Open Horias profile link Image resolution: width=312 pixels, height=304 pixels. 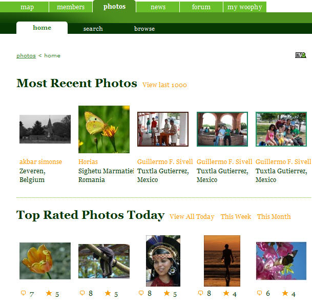tap(88, 161)
